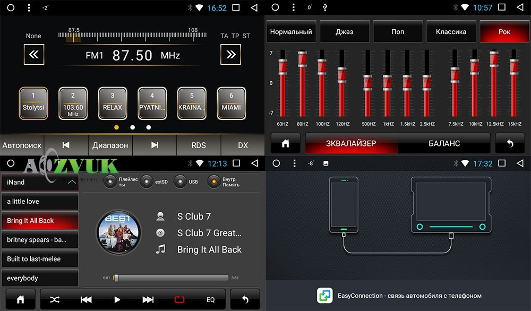The height and width of the screenshot is (311, 531).
Task: Tune down with the double left arrow button
Action: (34, 55)
